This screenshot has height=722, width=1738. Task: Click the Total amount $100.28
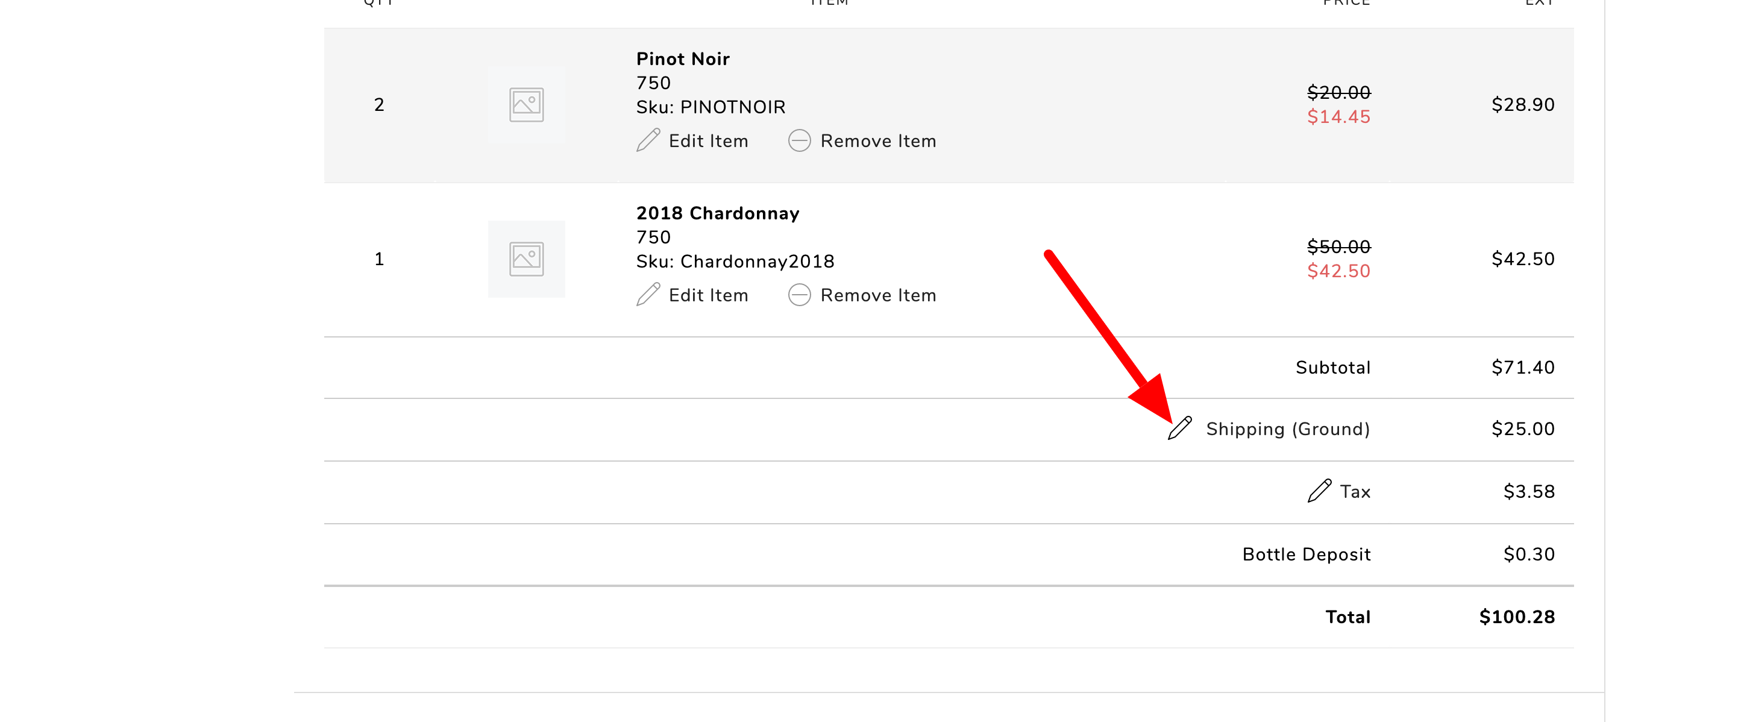click(x=1516, y=616)
